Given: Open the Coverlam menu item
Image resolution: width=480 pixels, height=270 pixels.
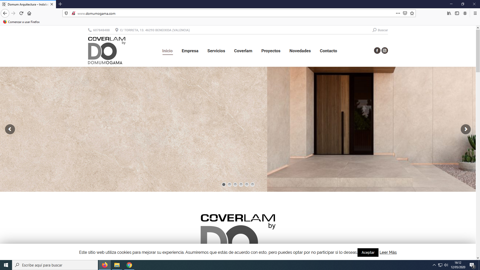Looking at the screenshot, I should click(243, 51).
